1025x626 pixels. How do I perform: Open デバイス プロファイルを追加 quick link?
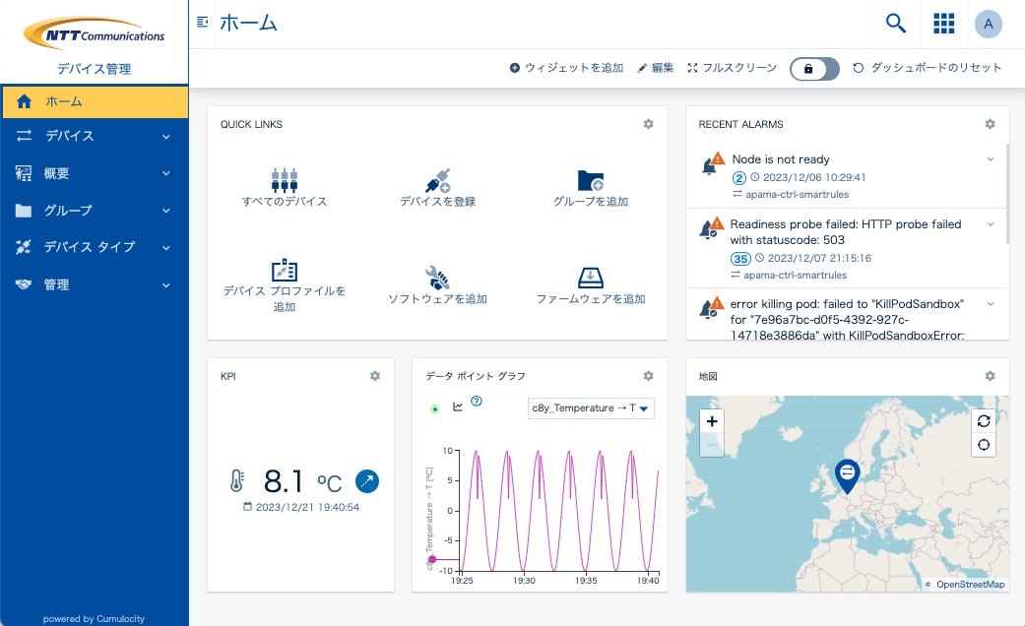click(x=285, y=285)
